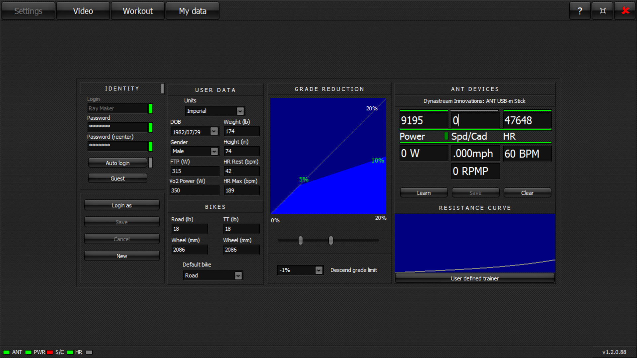637x358 pixels.
Task: Click the Password (reenter) field
Action: tap(117, 146)
